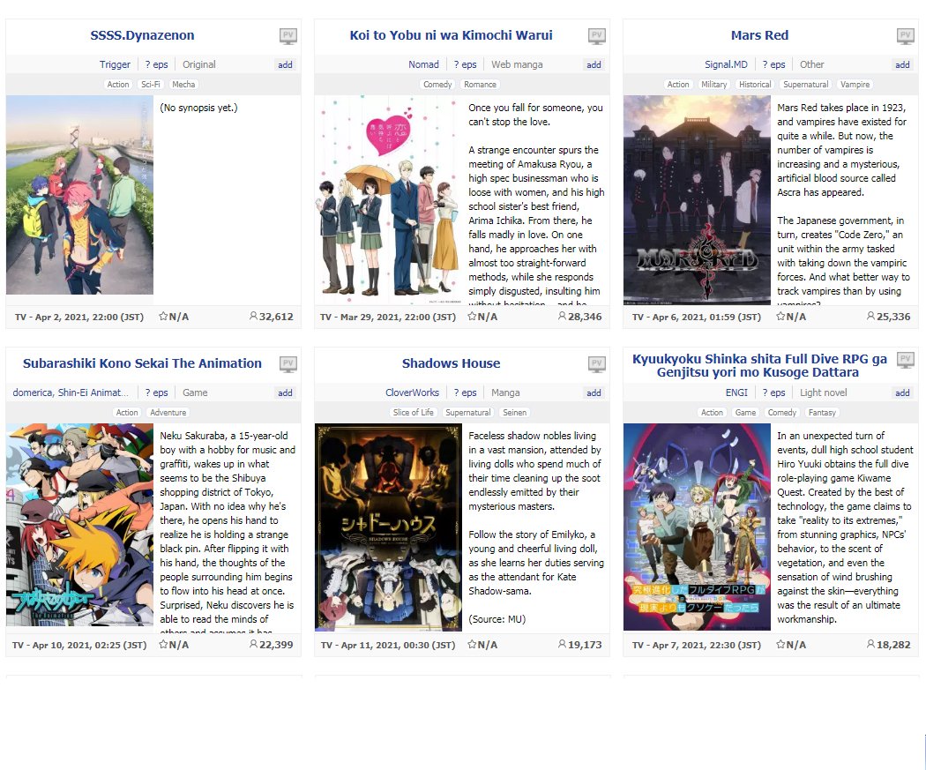This screenshot has height=770, width=926.
Task: Click the member count 18,282
Action: [x=888, y=646]
